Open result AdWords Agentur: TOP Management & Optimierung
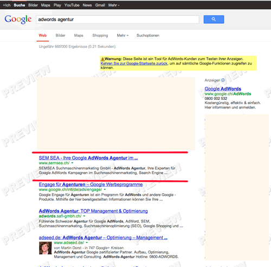271x267 pixels. tap(93, 211)
